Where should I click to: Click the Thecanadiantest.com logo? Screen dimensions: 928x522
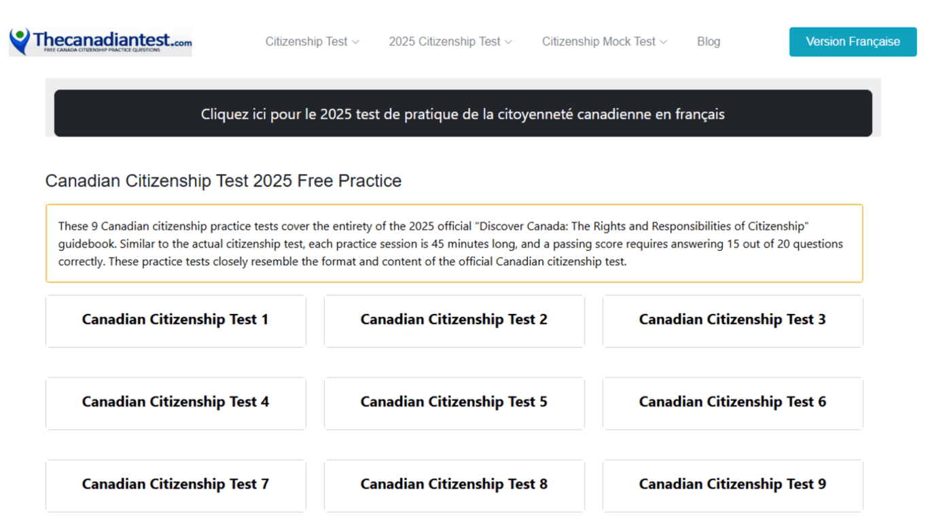(x=101, y=41)
